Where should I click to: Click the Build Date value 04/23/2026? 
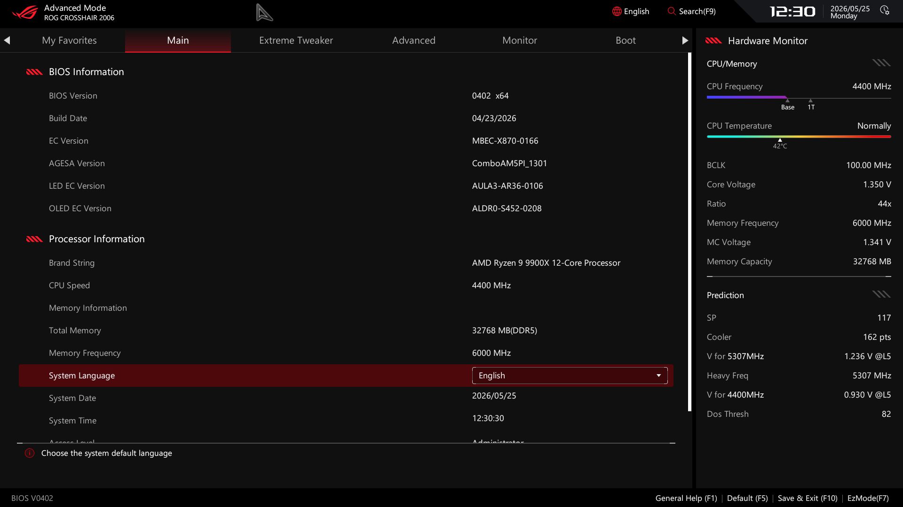coord(494,118)
